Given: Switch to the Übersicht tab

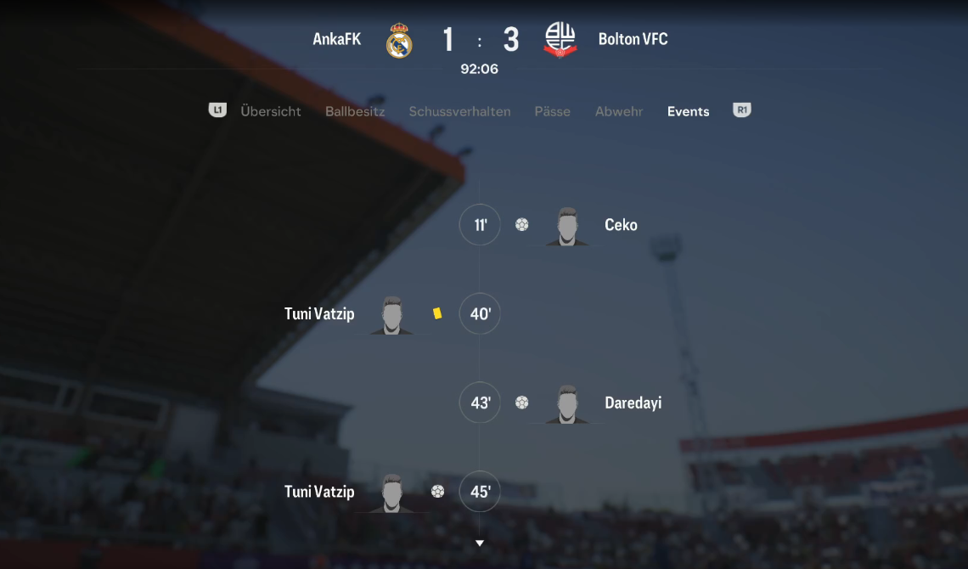Looking at the screenshot, I should [x=270, y=111].
